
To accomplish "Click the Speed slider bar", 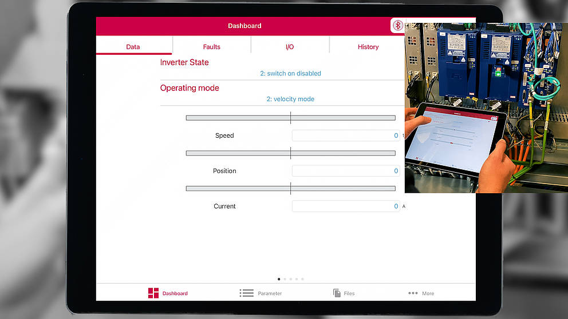I will [290, 118].
